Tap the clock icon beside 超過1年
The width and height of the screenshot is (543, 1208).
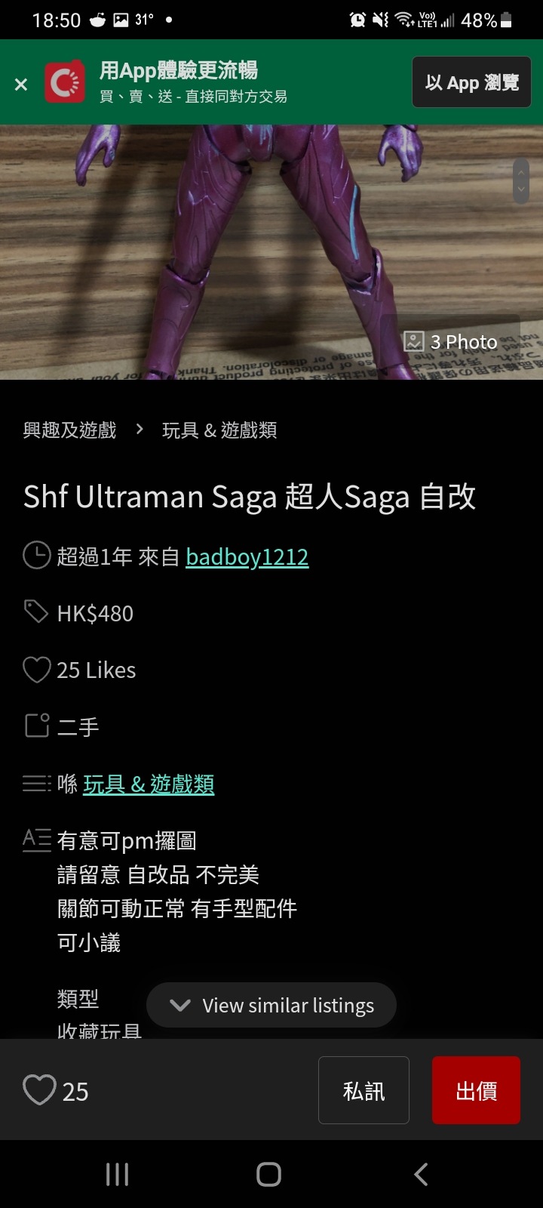coord(36,556)
